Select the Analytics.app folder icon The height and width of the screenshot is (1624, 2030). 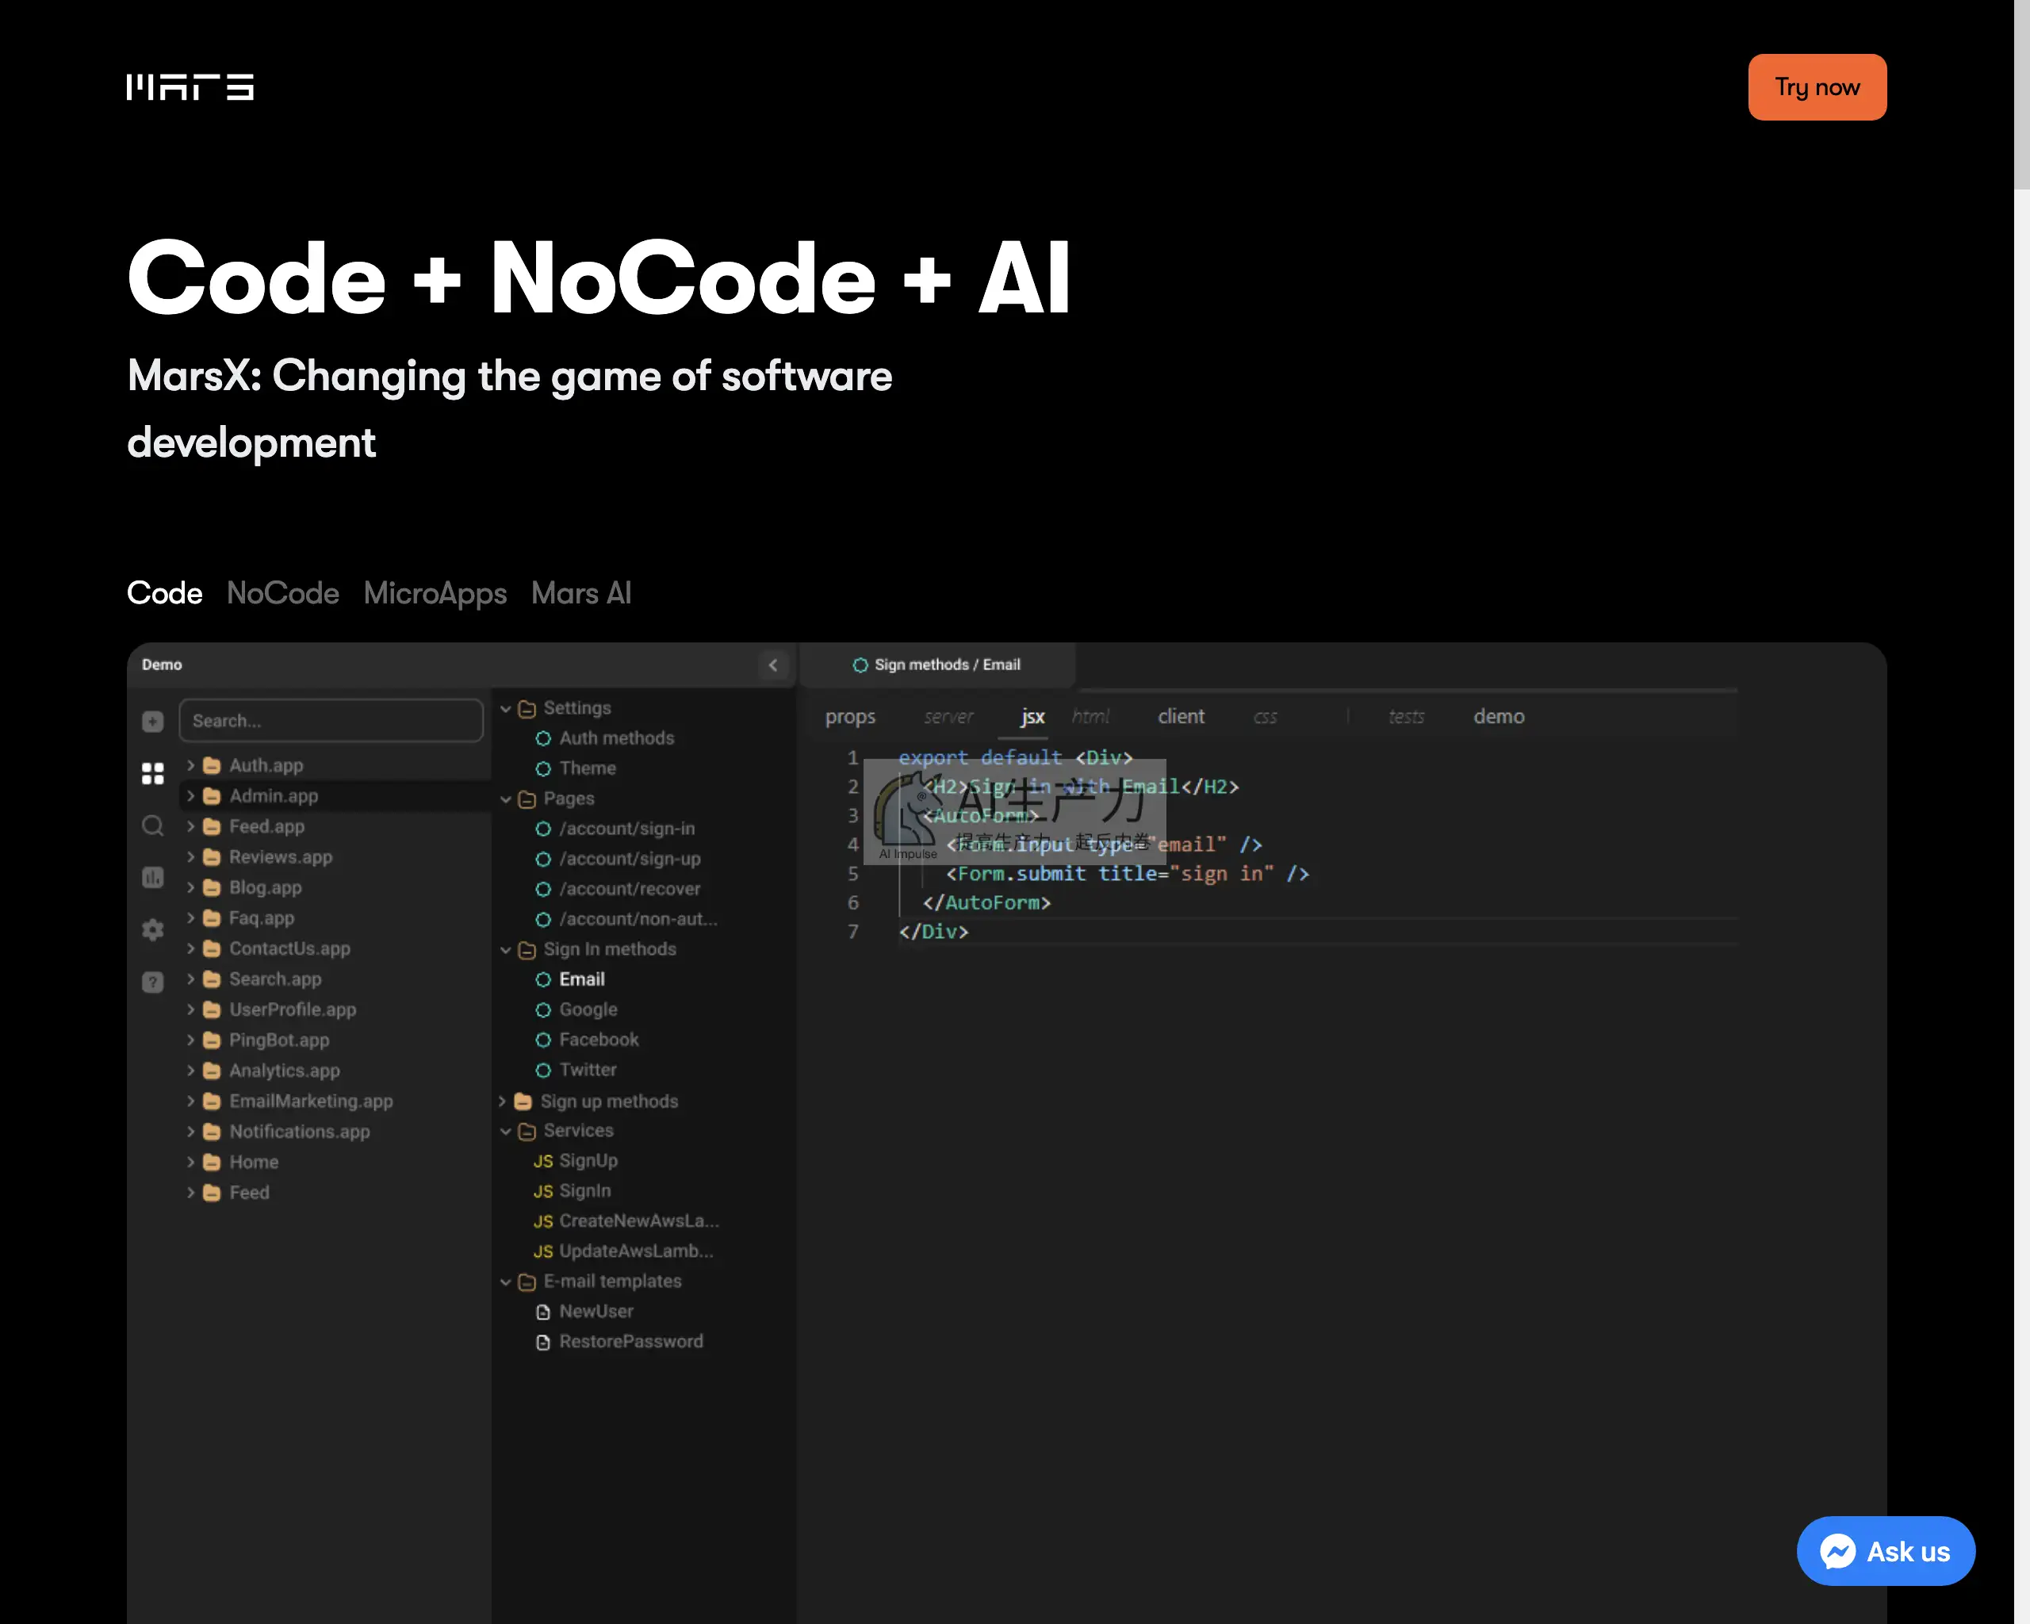(212, 1071)
